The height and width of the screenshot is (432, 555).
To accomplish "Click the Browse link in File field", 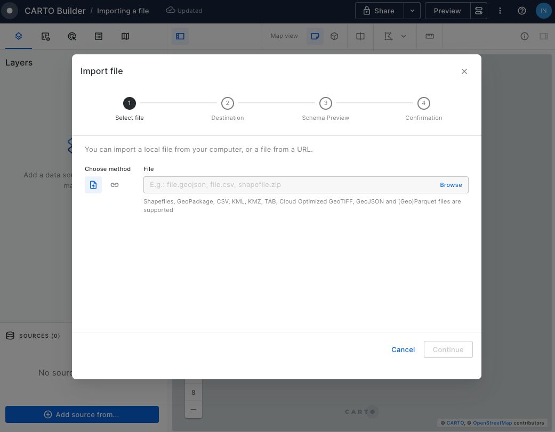I will coord(451,185).
